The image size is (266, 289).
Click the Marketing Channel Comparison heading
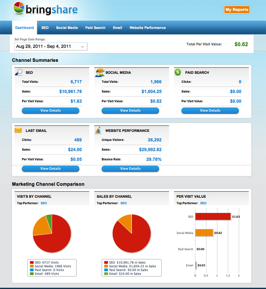48,184
